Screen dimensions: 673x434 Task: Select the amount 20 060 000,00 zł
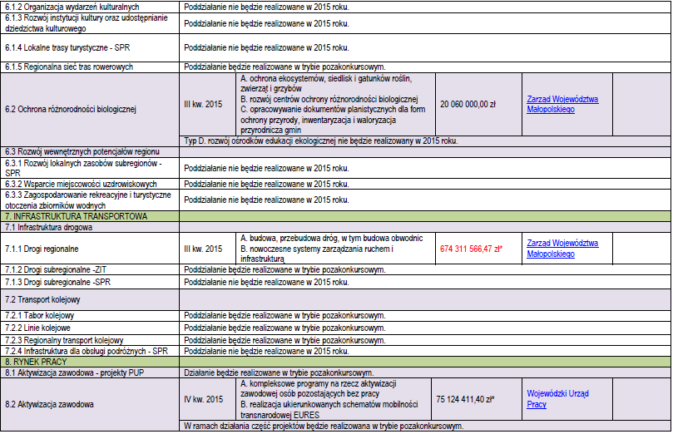point(468,104)
